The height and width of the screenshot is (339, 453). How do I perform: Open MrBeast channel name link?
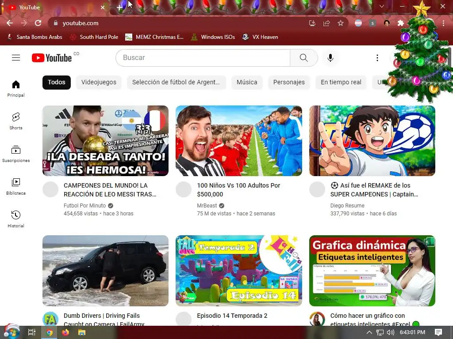(207, 206)
